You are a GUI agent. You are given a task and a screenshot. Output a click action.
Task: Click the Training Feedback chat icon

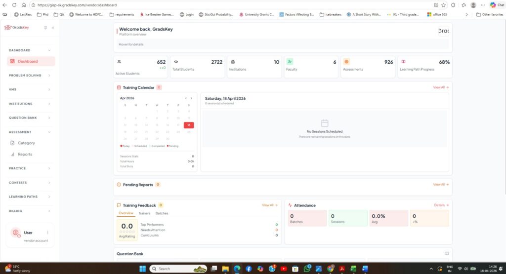(x=119, y=205)
